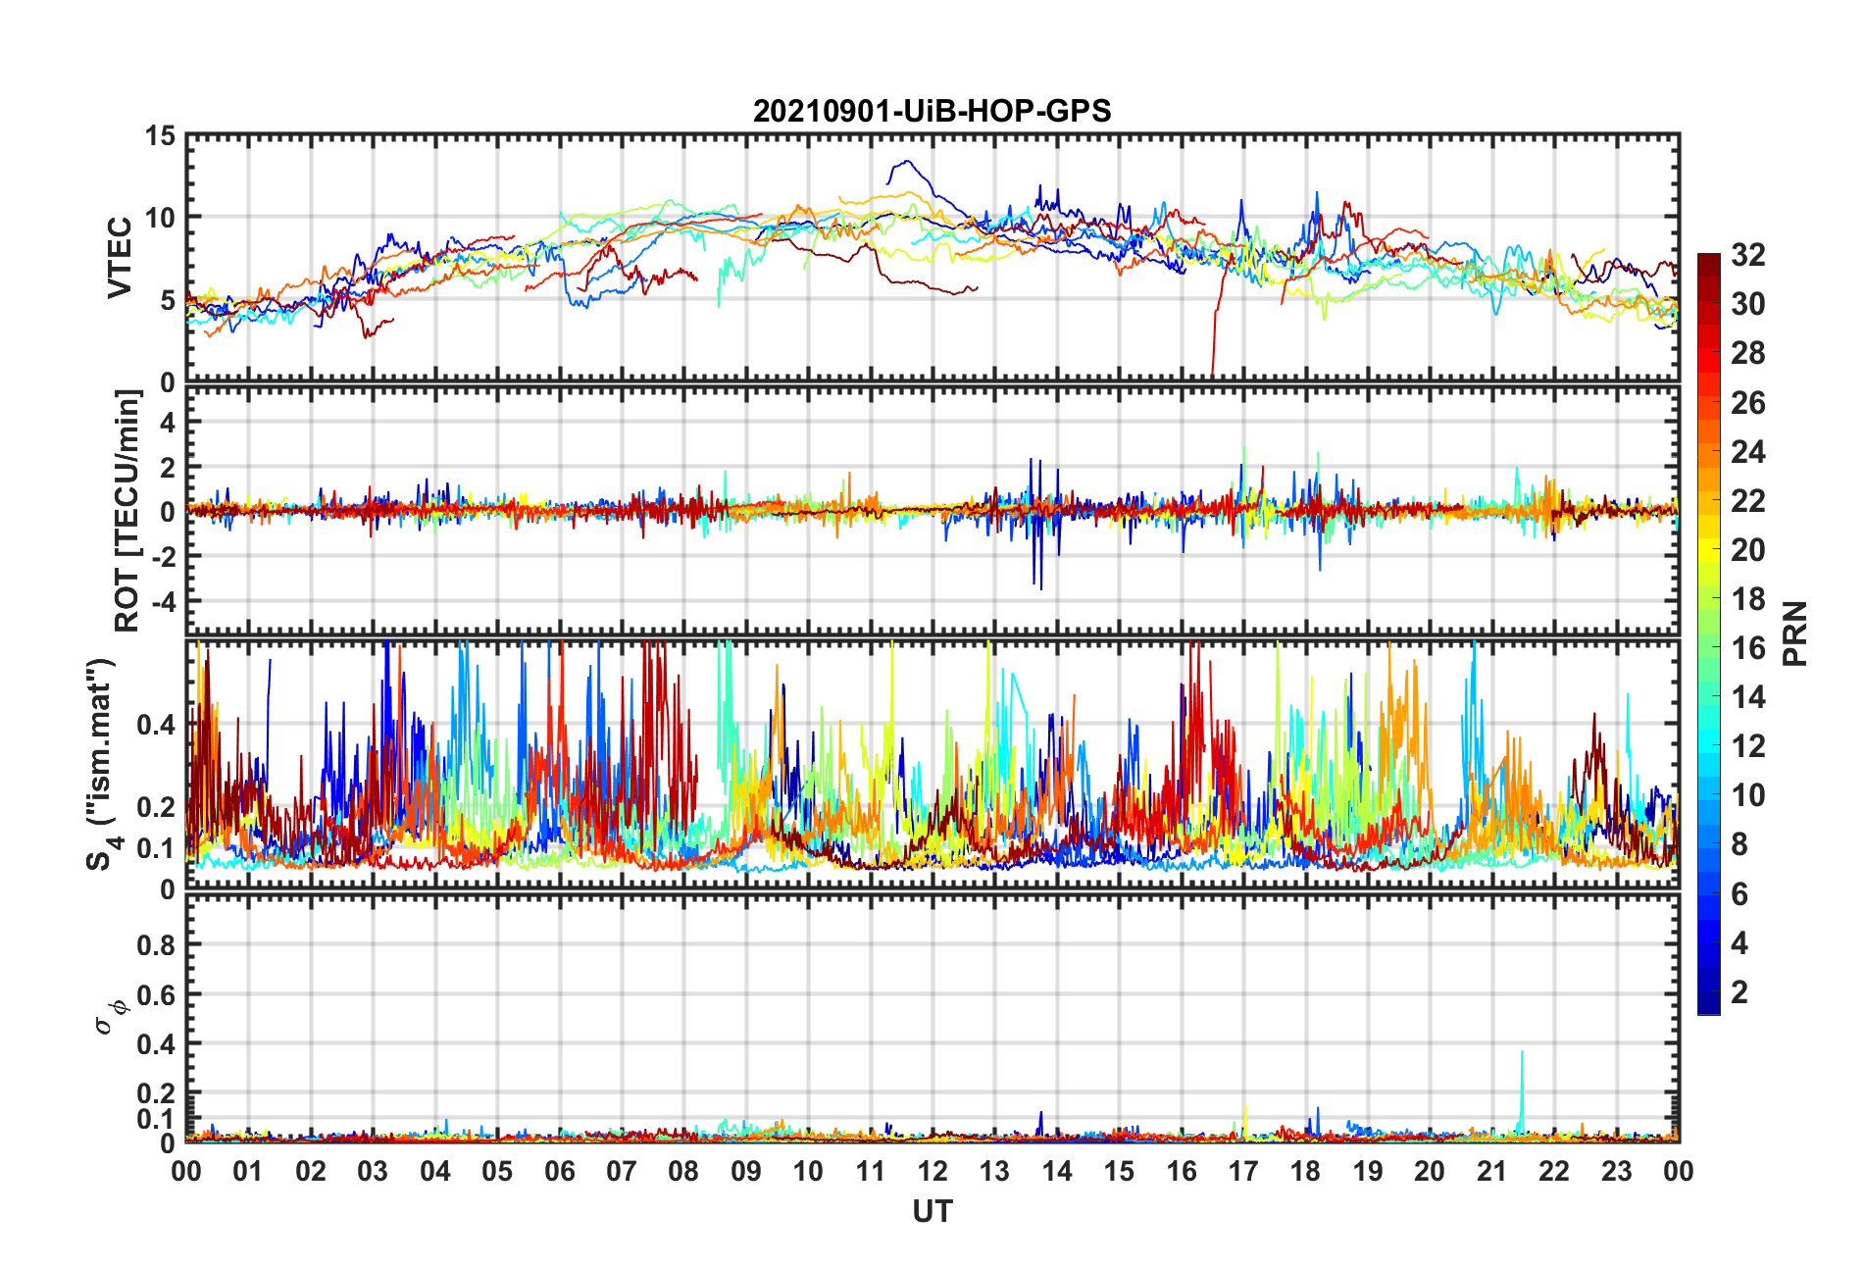1865x1267 pixels.
Task: Click the 18 tick on UT axis
Action: 1305,1171
